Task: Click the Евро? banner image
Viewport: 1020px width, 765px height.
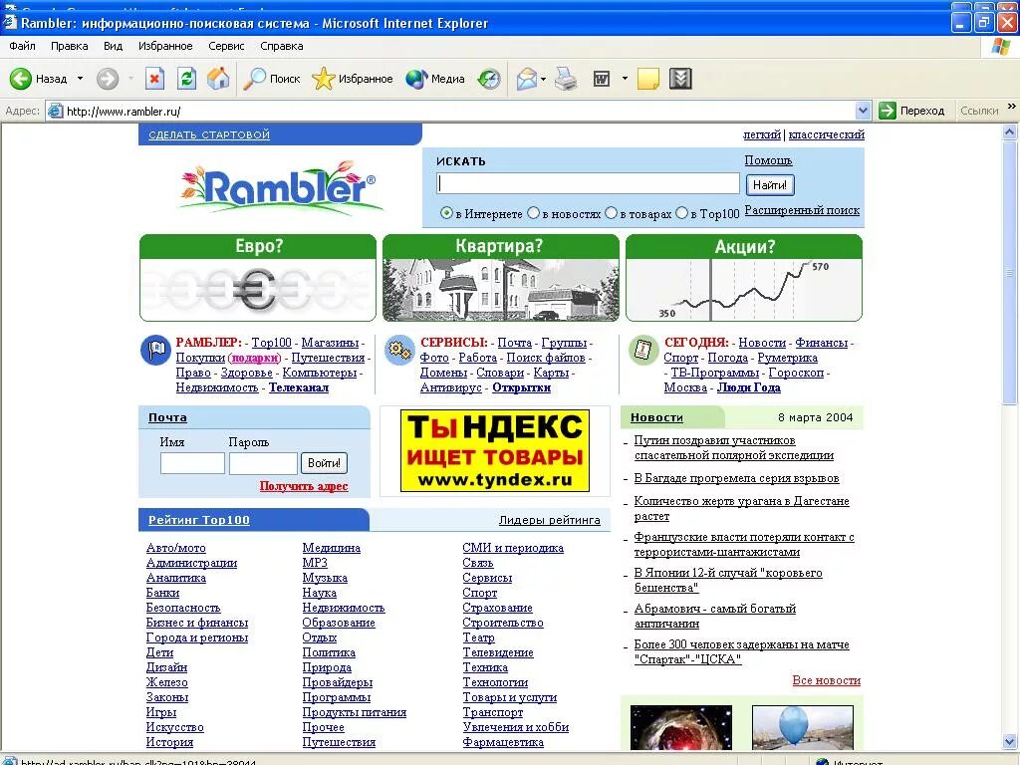Action: pyautogui.click(x=258, y=278)
